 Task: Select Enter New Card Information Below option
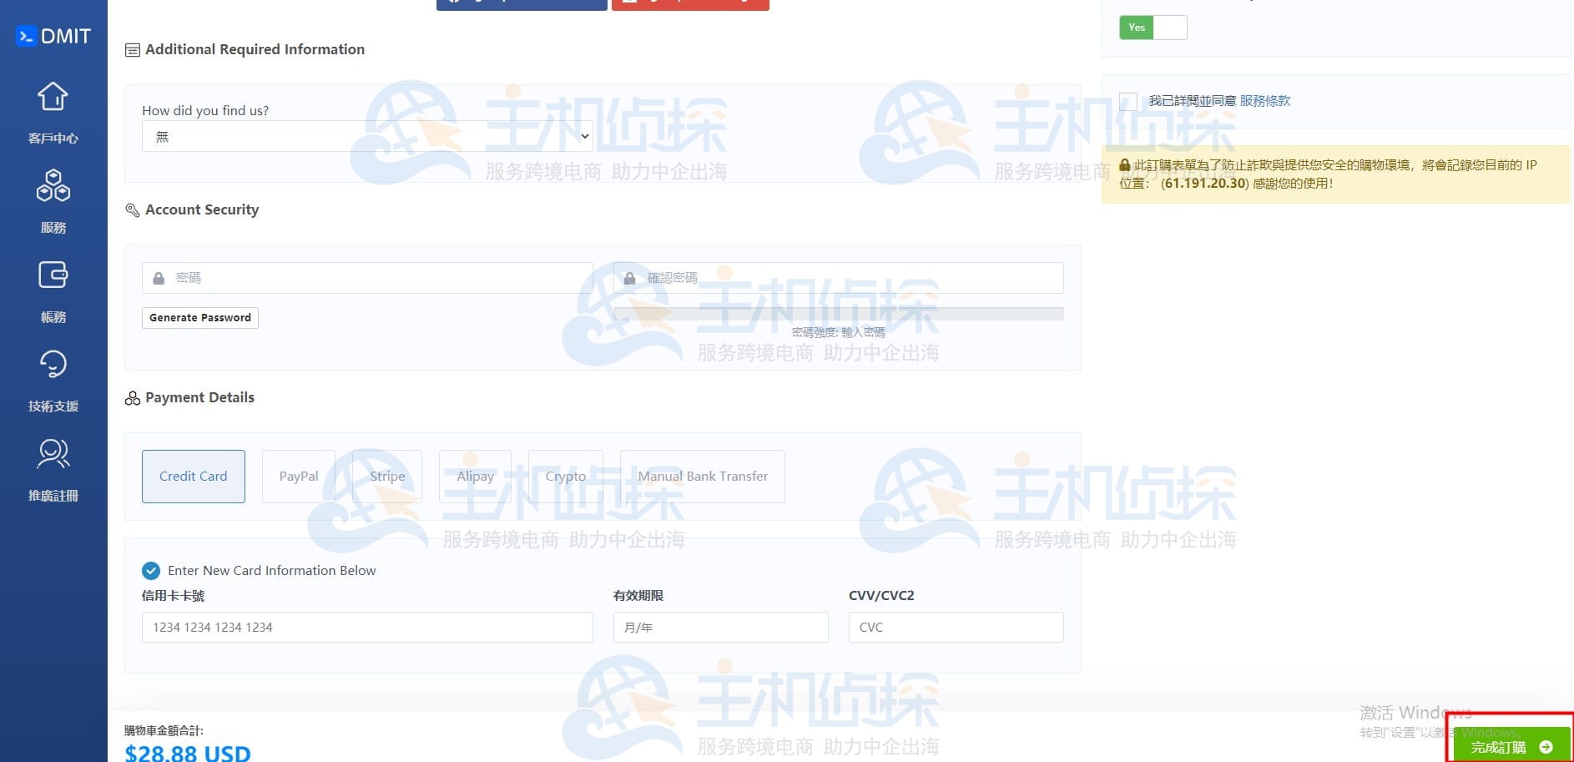coord(151,571)
